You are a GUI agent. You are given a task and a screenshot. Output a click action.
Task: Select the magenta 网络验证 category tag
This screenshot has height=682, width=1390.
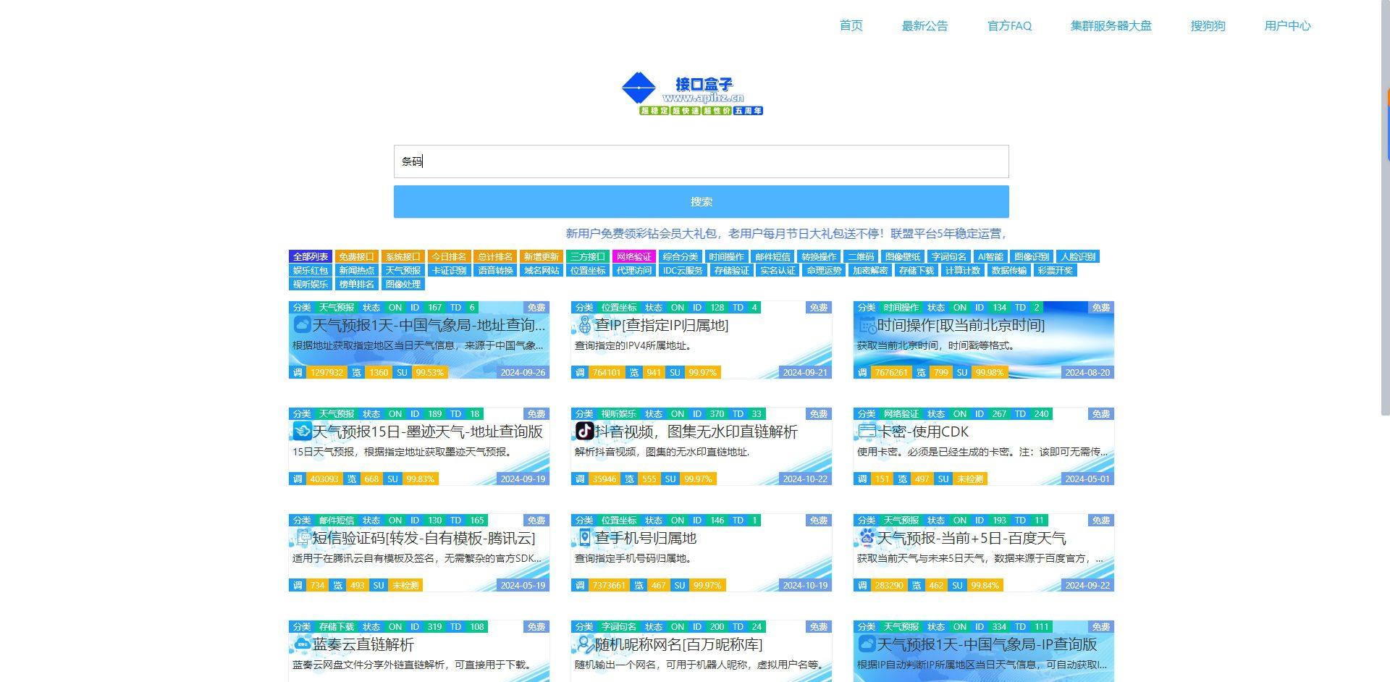click(x=633, y=257)
